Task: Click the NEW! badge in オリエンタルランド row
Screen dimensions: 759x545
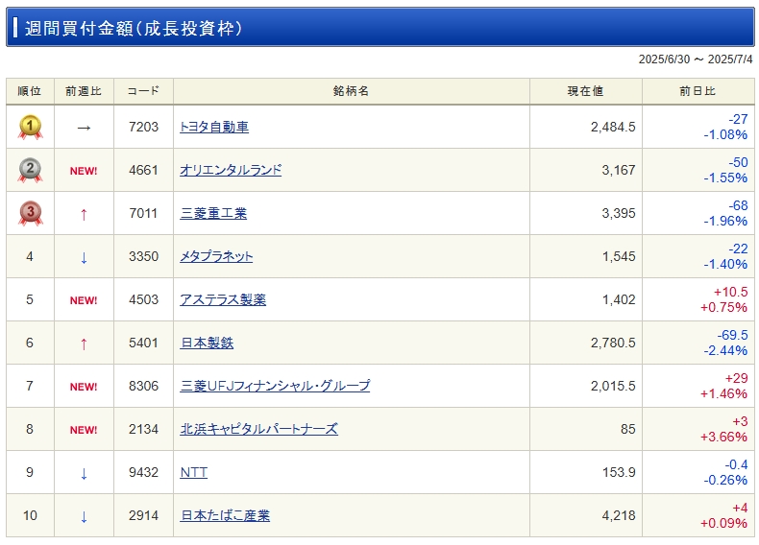Action: click(x=84, y=171)
